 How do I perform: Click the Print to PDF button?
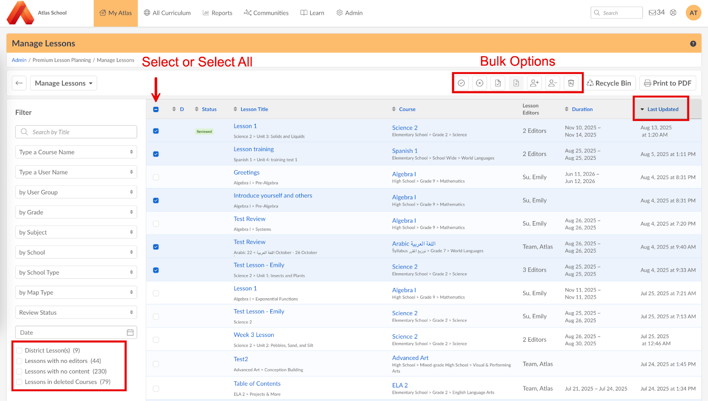pos(667,83)
